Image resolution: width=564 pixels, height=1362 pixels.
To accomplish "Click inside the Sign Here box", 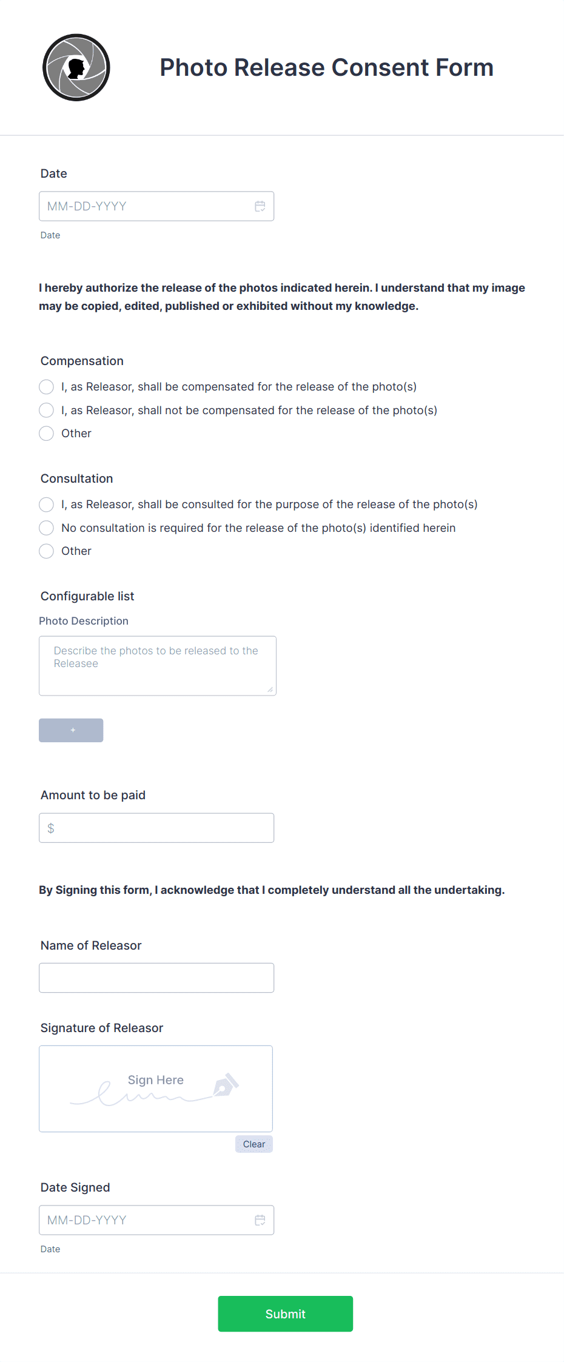I will 155,1089.
